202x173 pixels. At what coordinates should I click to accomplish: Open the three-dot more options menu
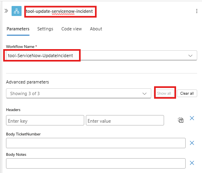[197, 11]
